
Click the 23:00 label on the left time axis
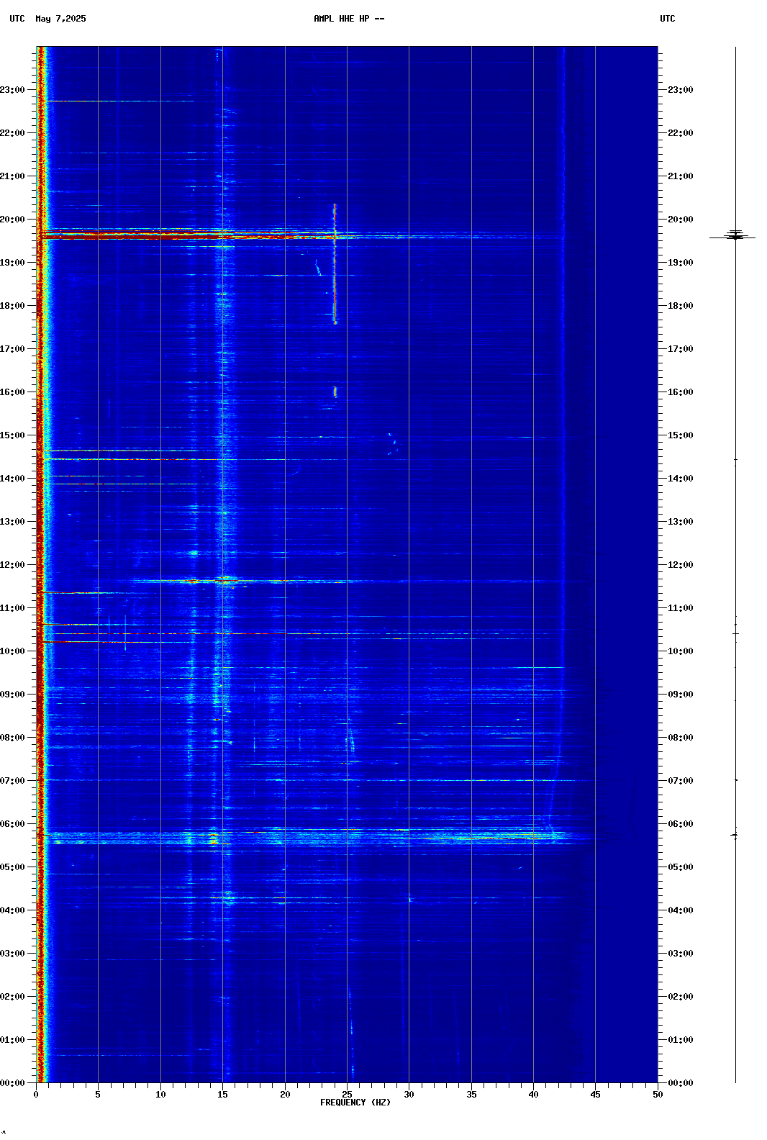pos(12,90)
